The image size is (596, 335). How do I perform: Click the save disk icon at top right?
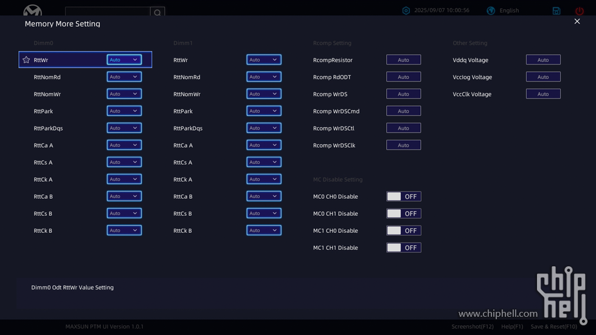click(x=556, y=10)
